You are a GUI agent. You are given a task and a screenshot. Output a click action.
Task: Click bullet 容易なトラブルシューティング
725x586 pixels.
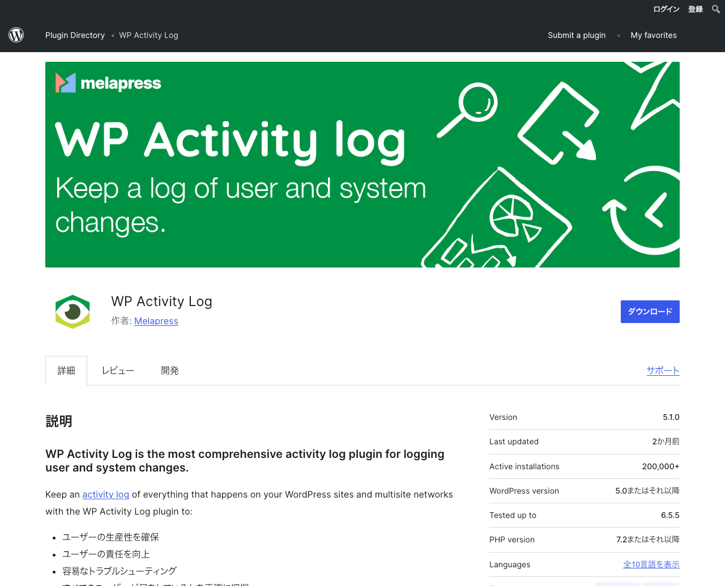[120, 571]
